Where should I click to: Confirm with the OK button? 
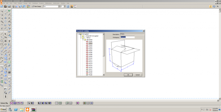[x=128, y=75]
